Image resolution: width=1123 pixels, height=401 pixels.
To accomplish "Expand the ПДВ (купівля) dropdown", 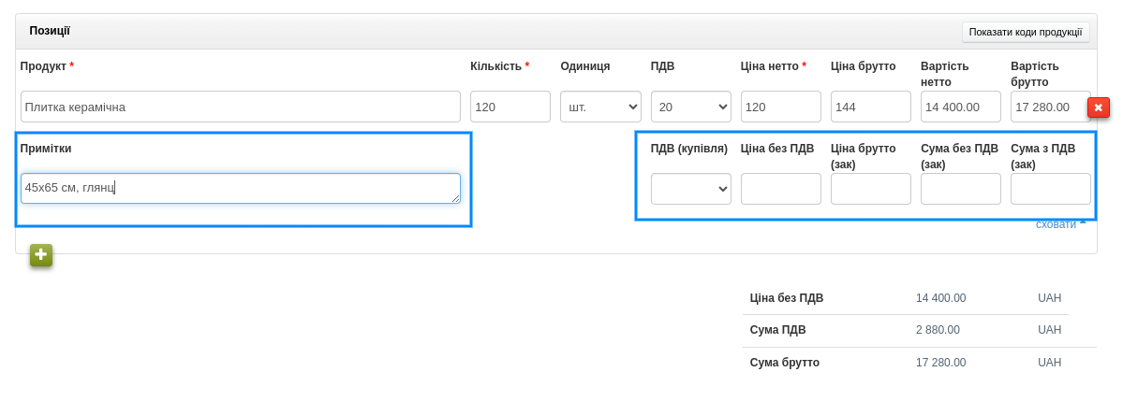I will pos(690,189).
